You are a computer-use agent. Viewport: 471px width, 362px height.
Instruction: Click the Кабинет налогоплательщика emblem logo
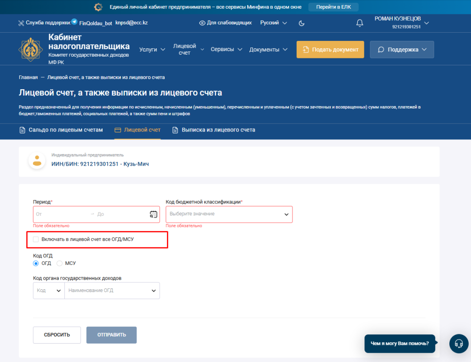tap(31, 50)
